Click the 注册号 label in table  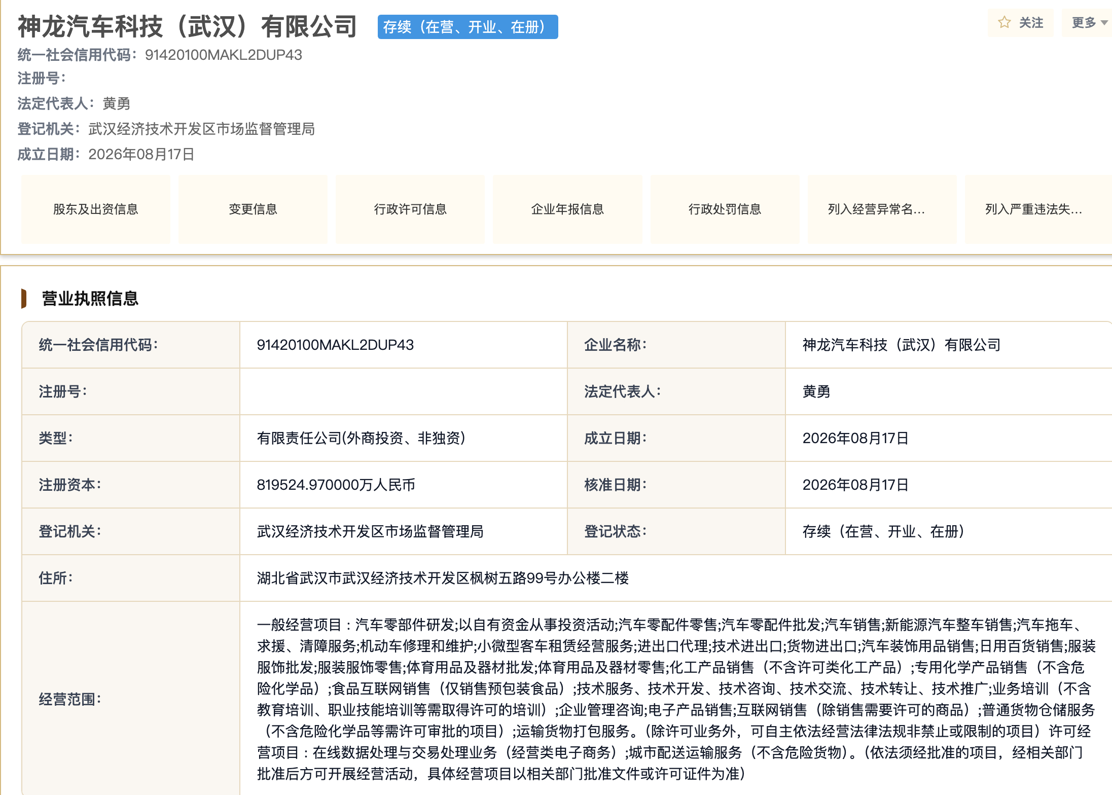(63, 391)
